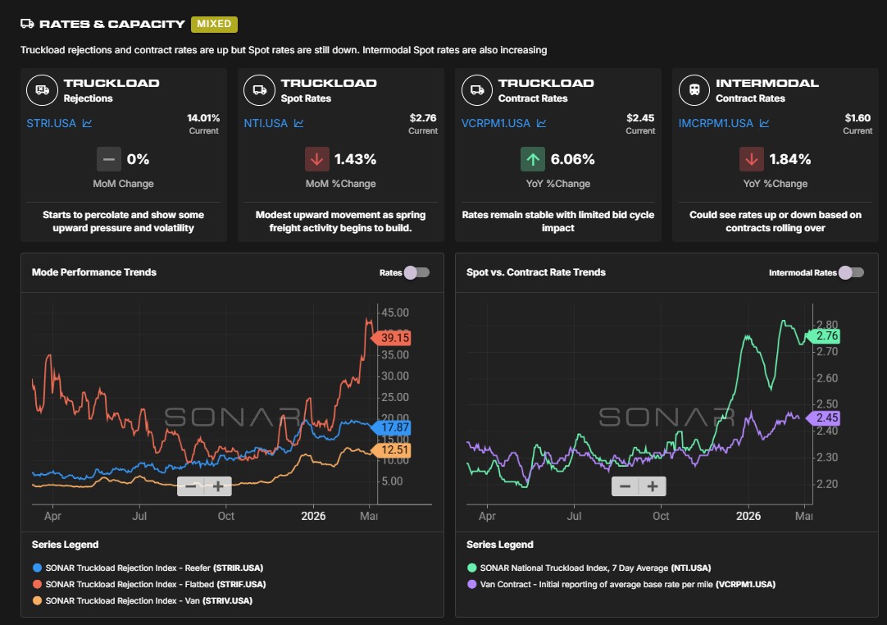Click the orange Van legend color dot
The width and height of the screenshot is (887, 625).
click(x=38, y=600)
